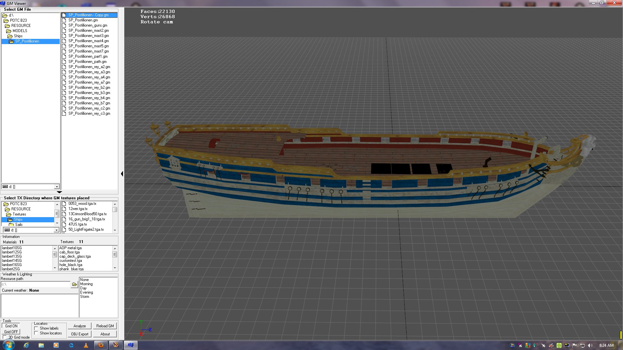Open Windows Media Player from the taskbar
Image resolution: width=623 pixels, height=350 pixels.
[56, 345]
